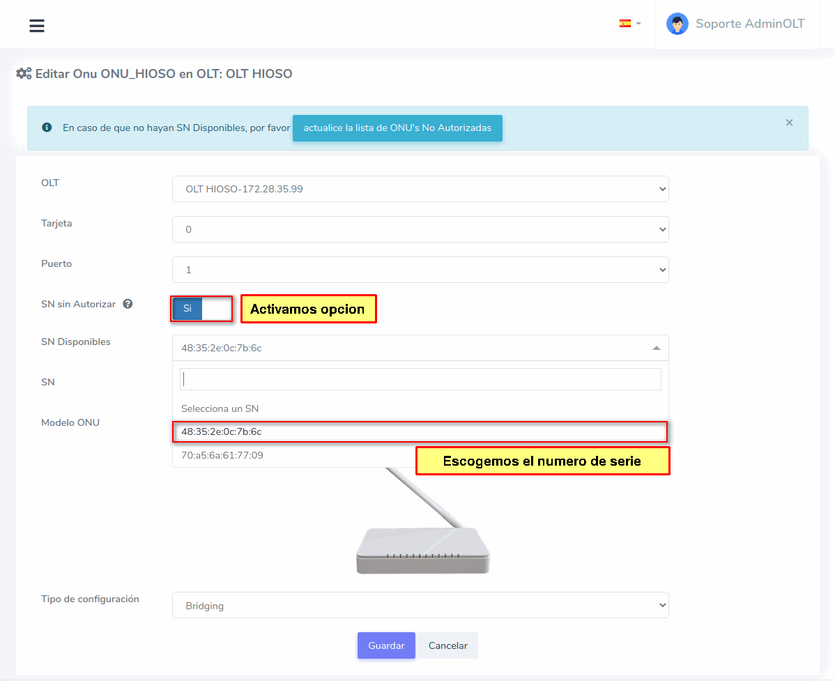This screenshot has height=681, width=835.
Task: Toggle the SN sin Autorizar switch
Action: click(201, 308)
